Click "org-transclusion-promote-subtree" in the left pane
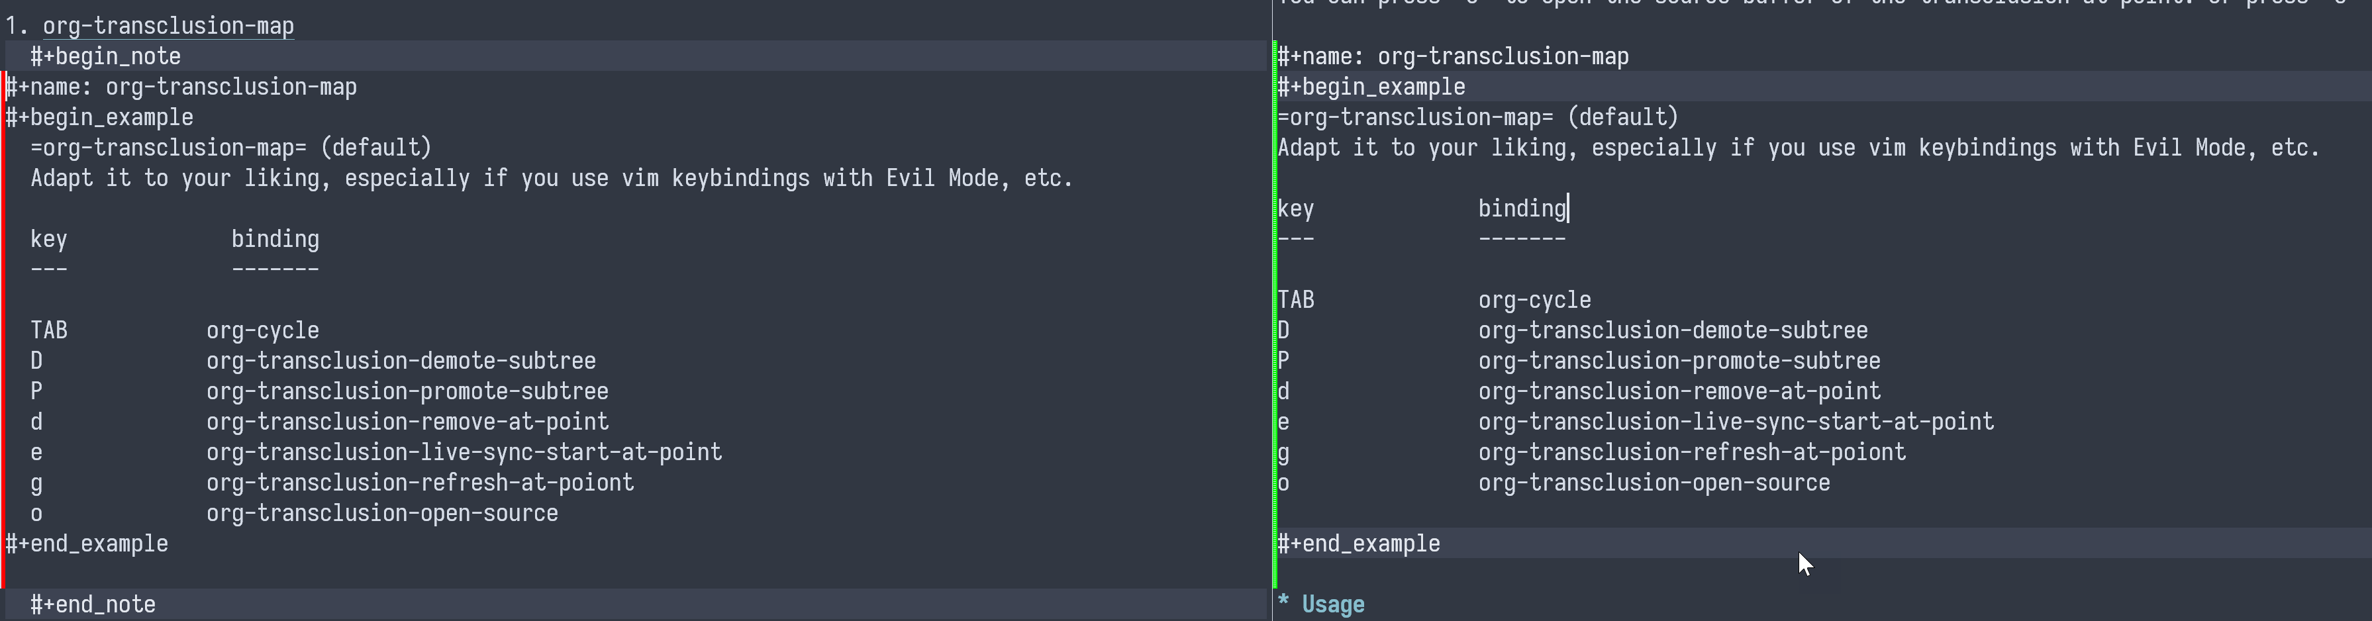This screenshot has width=2372, height=621. point(407,391)
